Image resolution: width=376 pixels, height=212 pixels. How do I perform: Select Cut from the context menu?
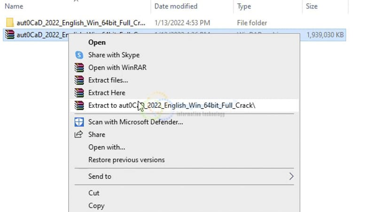94,193
